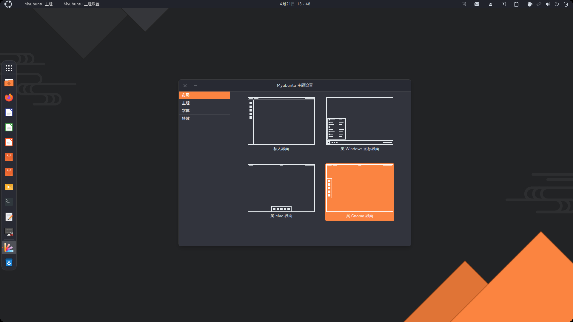Click the Ubuntu logo in top bar
The image size is (573, 322).
pos(8,4)
